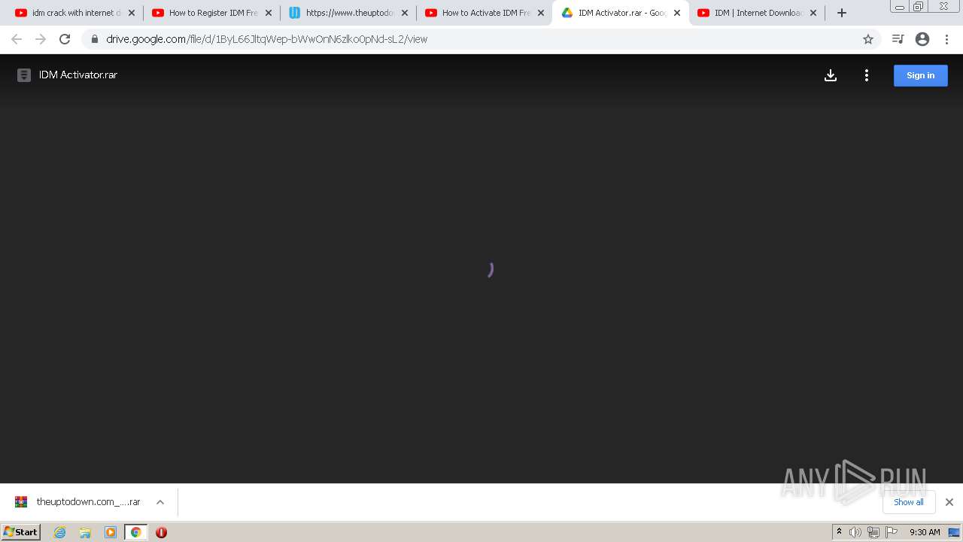View site security lock information
The image size is (963, 542).
pyautogui.click(x=95, y=39)
